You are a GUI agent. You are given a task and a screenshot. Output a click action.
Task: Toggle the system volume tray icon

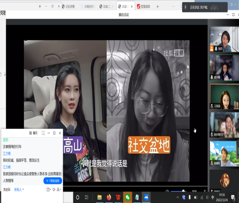click(x=207, y=198)
